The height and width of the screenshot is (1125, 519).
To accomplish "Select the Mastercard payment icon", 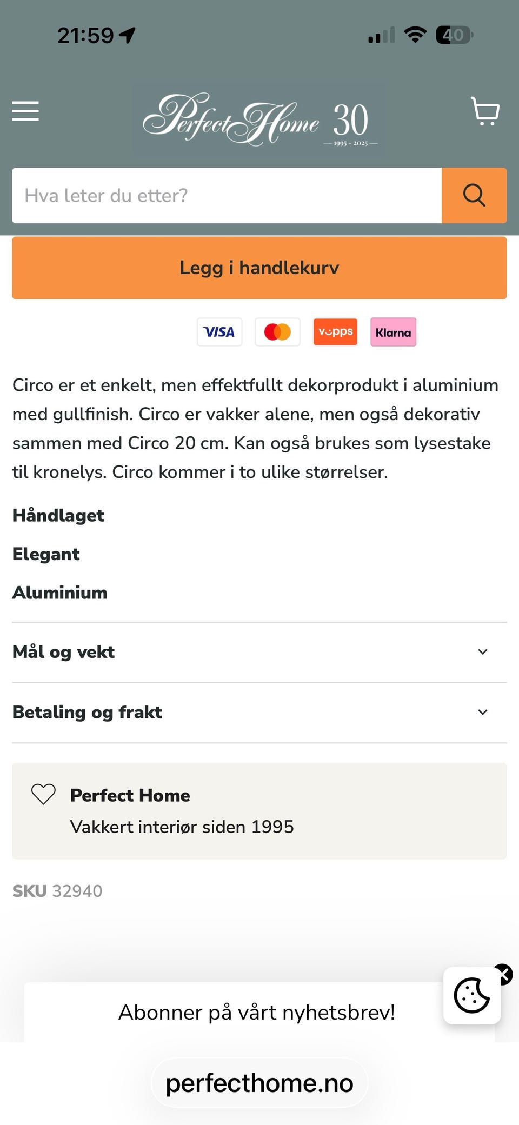I will 277,332.
